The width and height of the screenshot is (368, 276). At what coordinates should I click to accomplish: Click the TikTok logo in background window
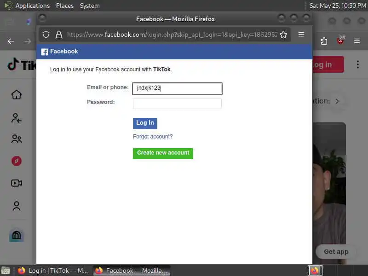click(22, 64)
